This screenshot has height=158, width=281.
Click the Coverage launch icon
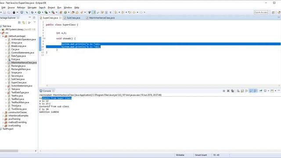coord(46,12)
